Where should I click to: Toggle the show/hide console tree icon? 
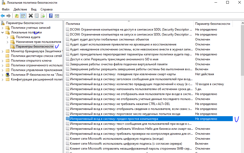pos(23,16)
